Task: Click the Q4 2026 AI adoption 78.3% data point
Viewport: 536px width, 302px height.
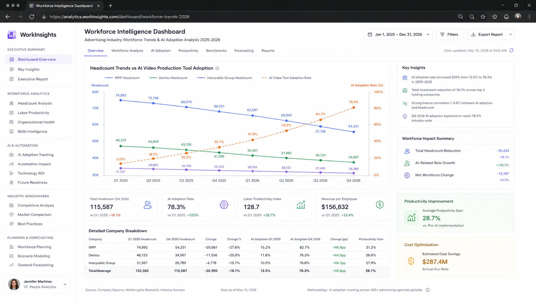Action: pos(354,108)
